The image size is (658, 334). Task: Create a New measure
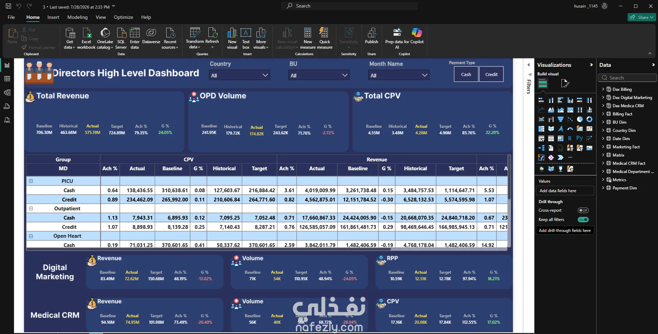click(x=308, y=38)
